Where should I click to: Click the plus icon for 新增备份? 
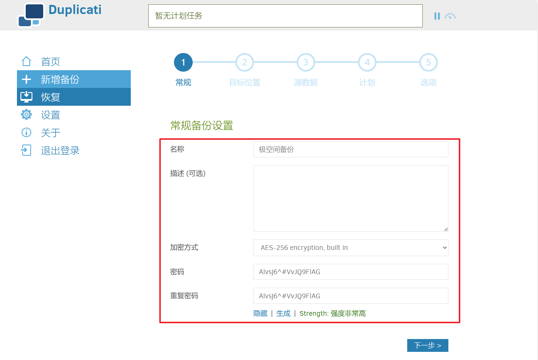27,79
